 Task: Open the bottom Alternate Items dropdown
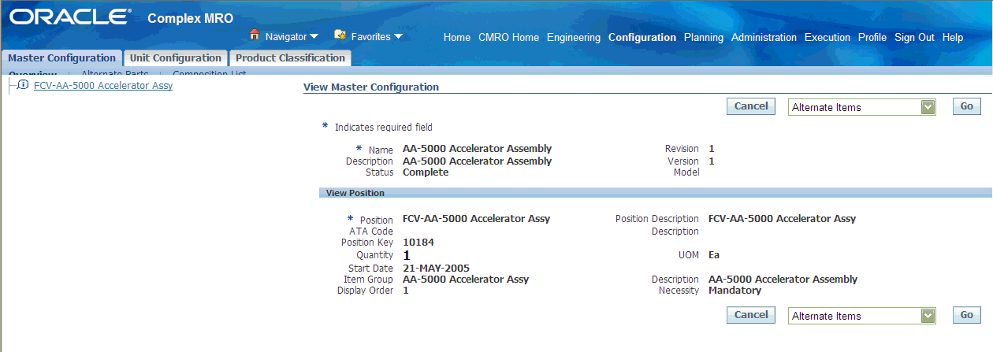pos(861,316)
